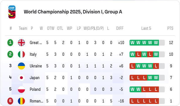Click the IIHF tournament logo
The image size is (180, 106).
12,12
